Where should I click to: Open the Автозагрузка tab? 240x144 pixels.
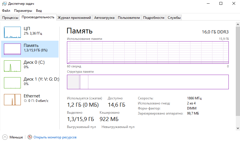click(104, 18)
